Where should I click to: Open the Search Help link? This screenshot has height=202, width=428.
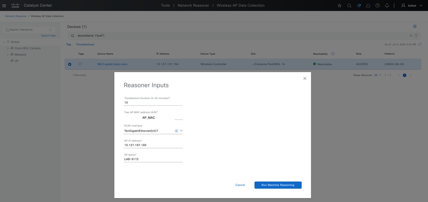[48, 36]
